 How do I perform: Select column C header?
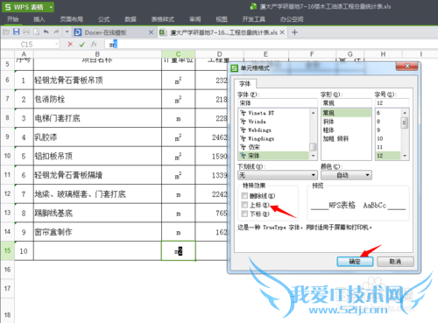[x=178, y=54]
